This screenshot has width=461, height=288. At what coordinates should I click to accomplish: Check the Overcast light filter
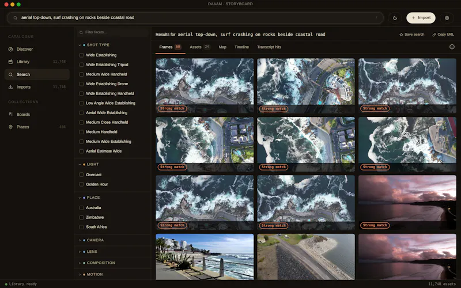(x=81, y=175)
